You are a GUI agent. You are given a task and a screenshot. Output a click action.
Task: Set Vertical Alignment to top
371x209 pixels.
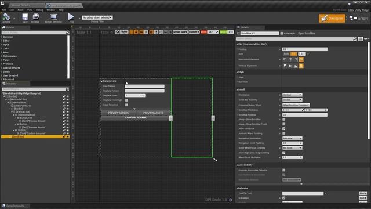pos(285,66)
